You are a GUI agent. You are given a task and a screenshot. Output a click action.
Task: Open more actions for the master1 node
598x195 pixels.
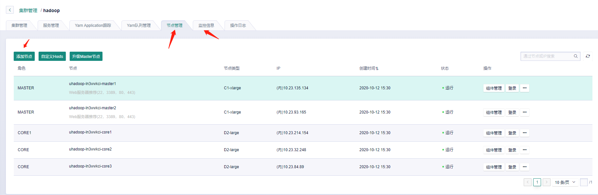click(x=524, y=88)
